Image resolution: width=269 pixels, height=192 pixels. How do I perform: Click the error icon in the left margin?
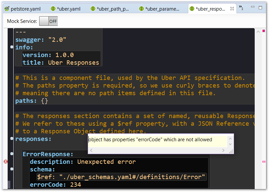(x=5, y=161)
